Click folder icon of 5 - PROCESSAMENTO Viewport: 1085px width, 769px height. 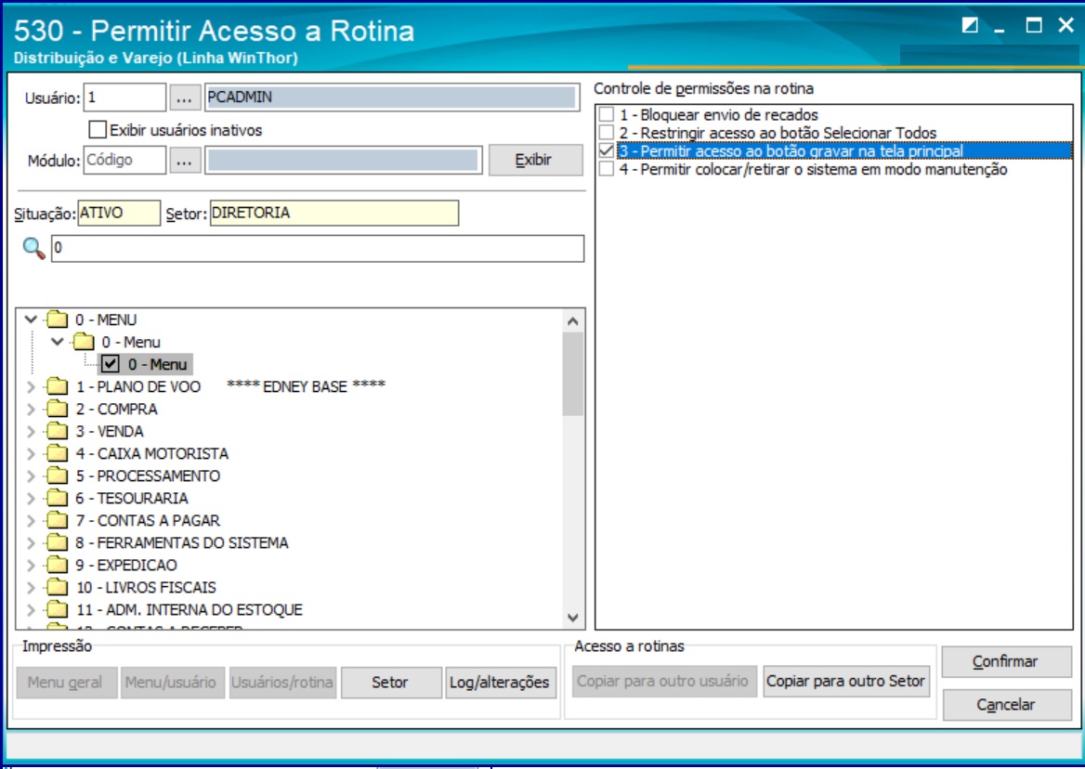57,476
